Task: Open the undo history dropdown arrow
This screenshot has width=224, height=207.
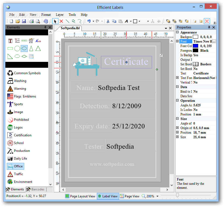Action: tap(93, 21)
